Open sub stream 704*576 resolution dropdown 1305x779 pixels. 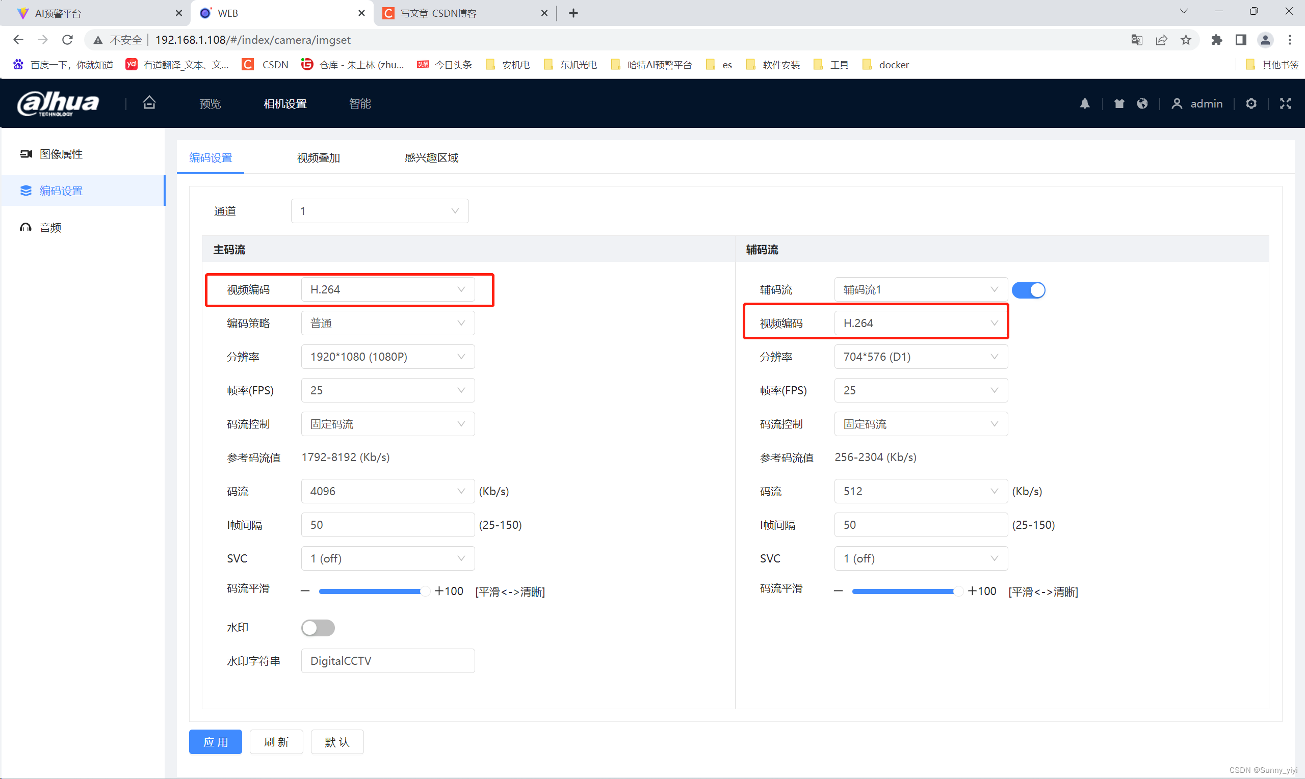[x=920, y=357]
